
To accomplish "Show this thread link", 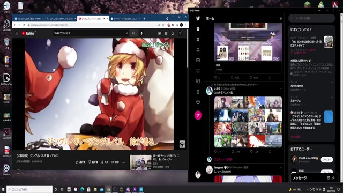I will [223, 160].
